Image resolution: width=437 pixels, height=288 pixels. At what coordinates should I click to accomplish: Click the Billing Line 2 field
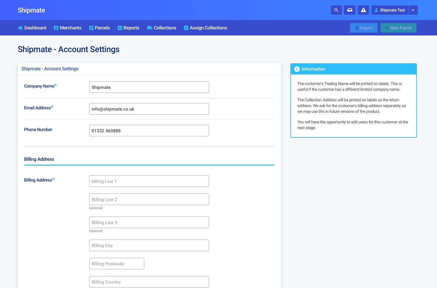click(149, 199)
